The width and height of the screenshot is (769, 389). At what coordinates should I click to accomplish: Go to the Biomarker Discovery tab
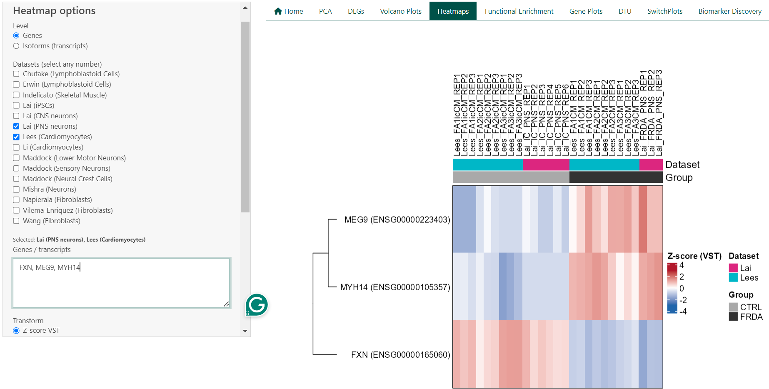click(x=729, y=11)
